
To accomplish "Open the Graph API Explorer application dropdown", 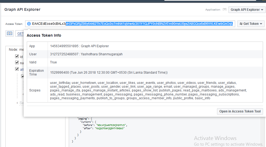I will pyautogui.click(x=247, y=10).
